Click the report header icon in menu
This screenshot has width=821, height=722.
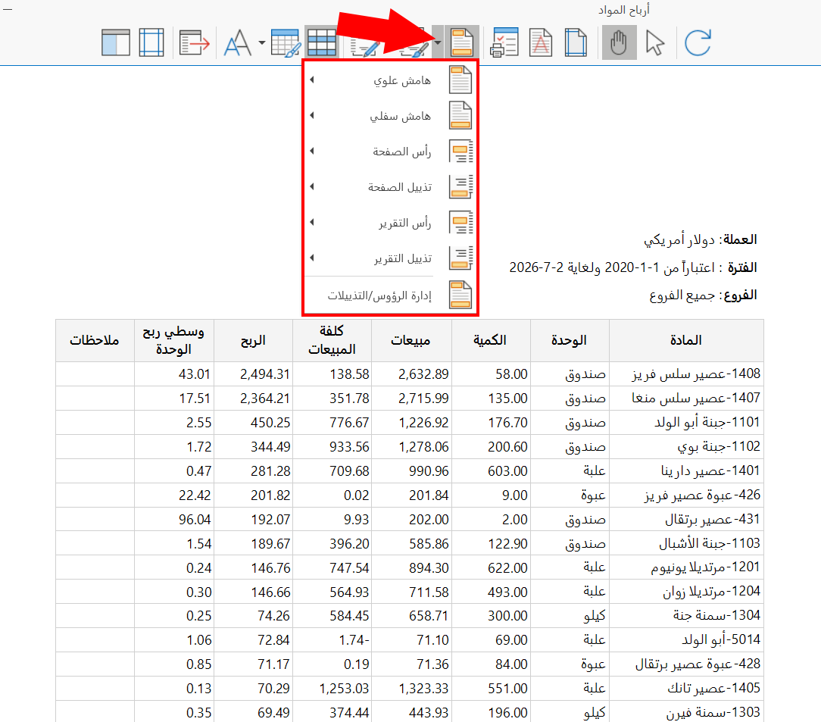point(460,223)
